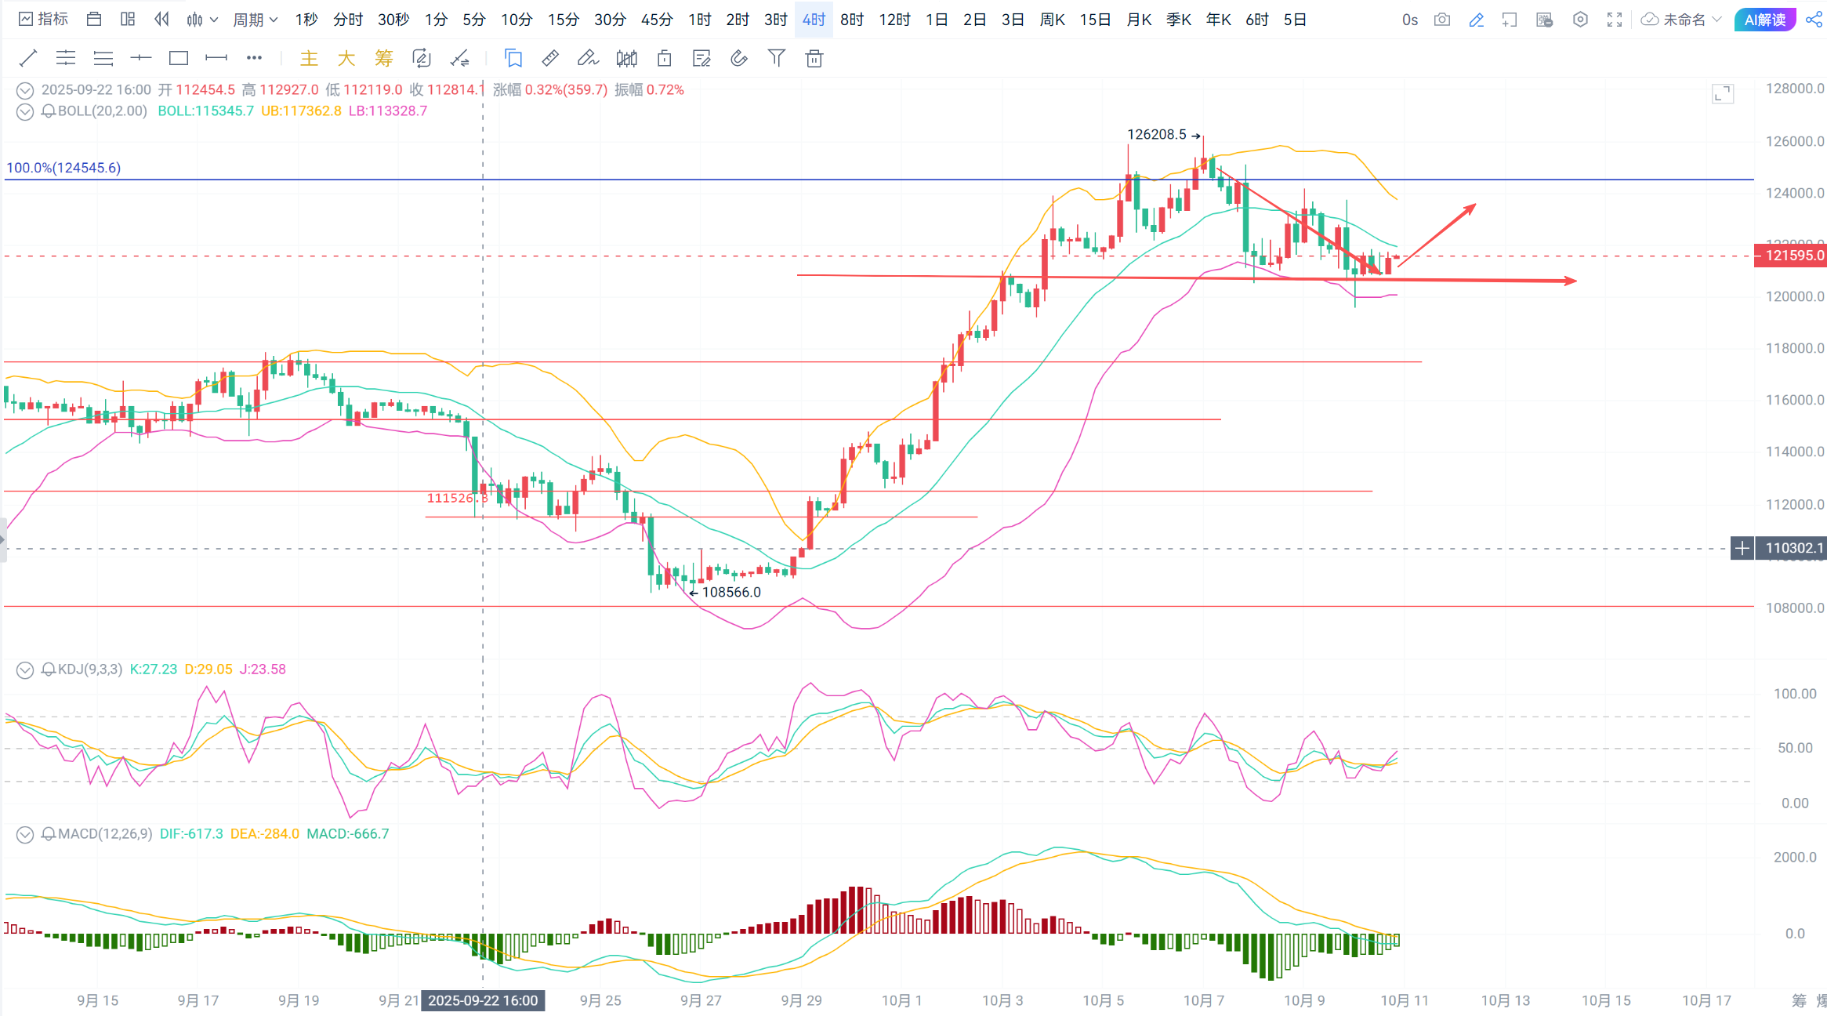Screen dimensions: 1827x1016
Task: Switch to the 15分 timeframe tab
Action: [563, 20]
